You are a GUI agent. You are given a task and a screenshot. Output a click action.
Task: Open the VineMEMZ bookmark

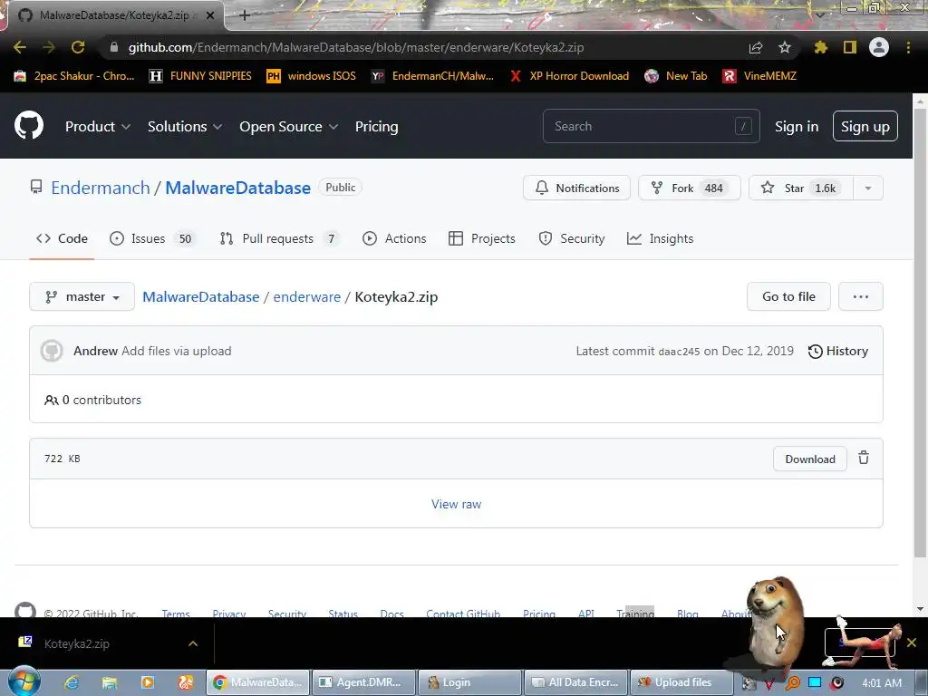point(759,76)
